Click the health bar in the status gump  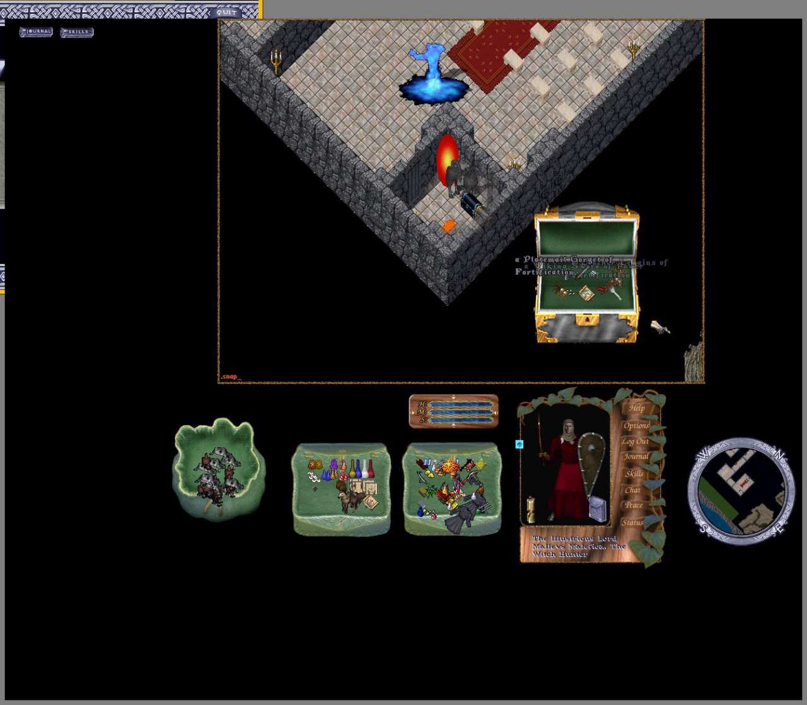(460, 404)
